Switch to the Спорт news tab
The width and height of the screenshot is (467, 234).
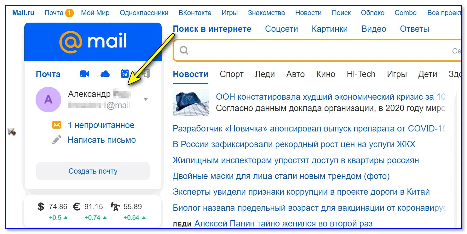tap(232, 74)
